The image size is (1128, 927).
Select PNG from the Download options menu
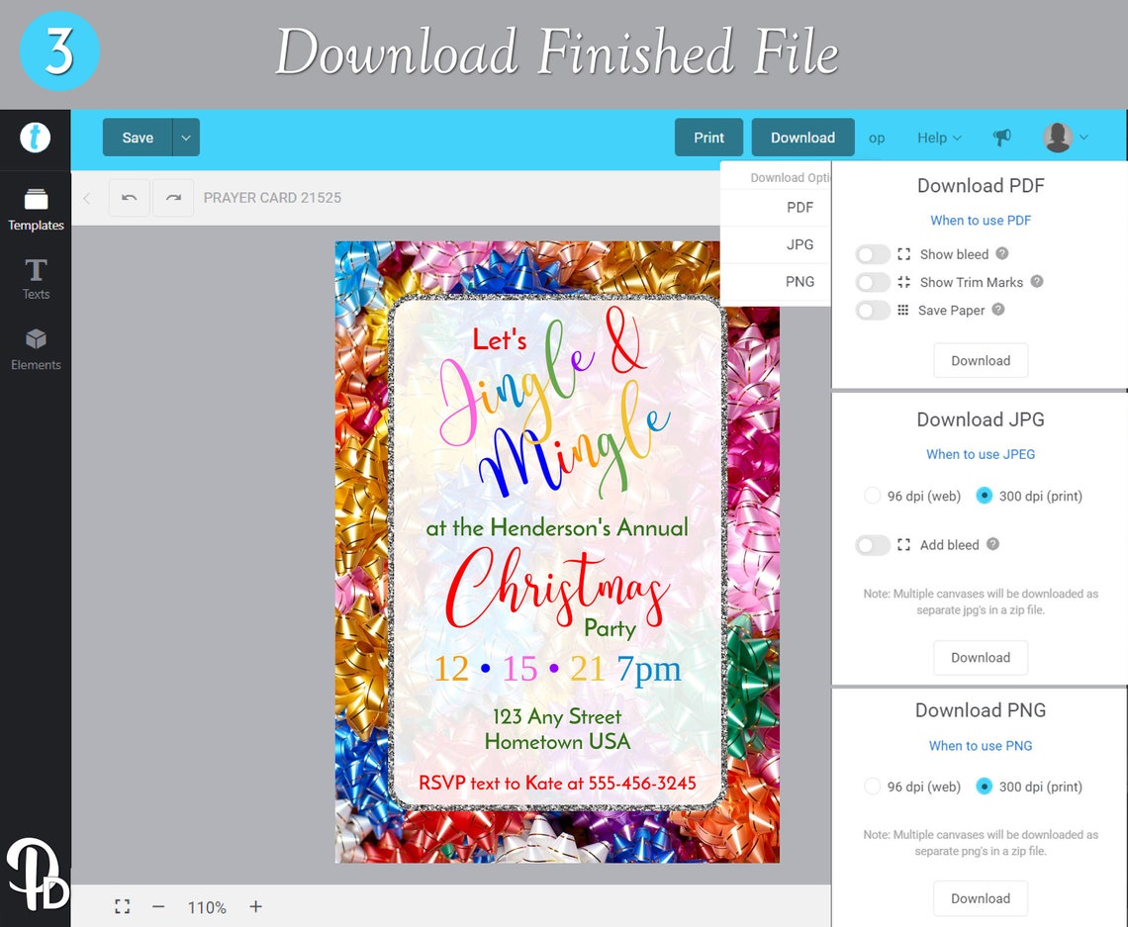coord(799,281)
